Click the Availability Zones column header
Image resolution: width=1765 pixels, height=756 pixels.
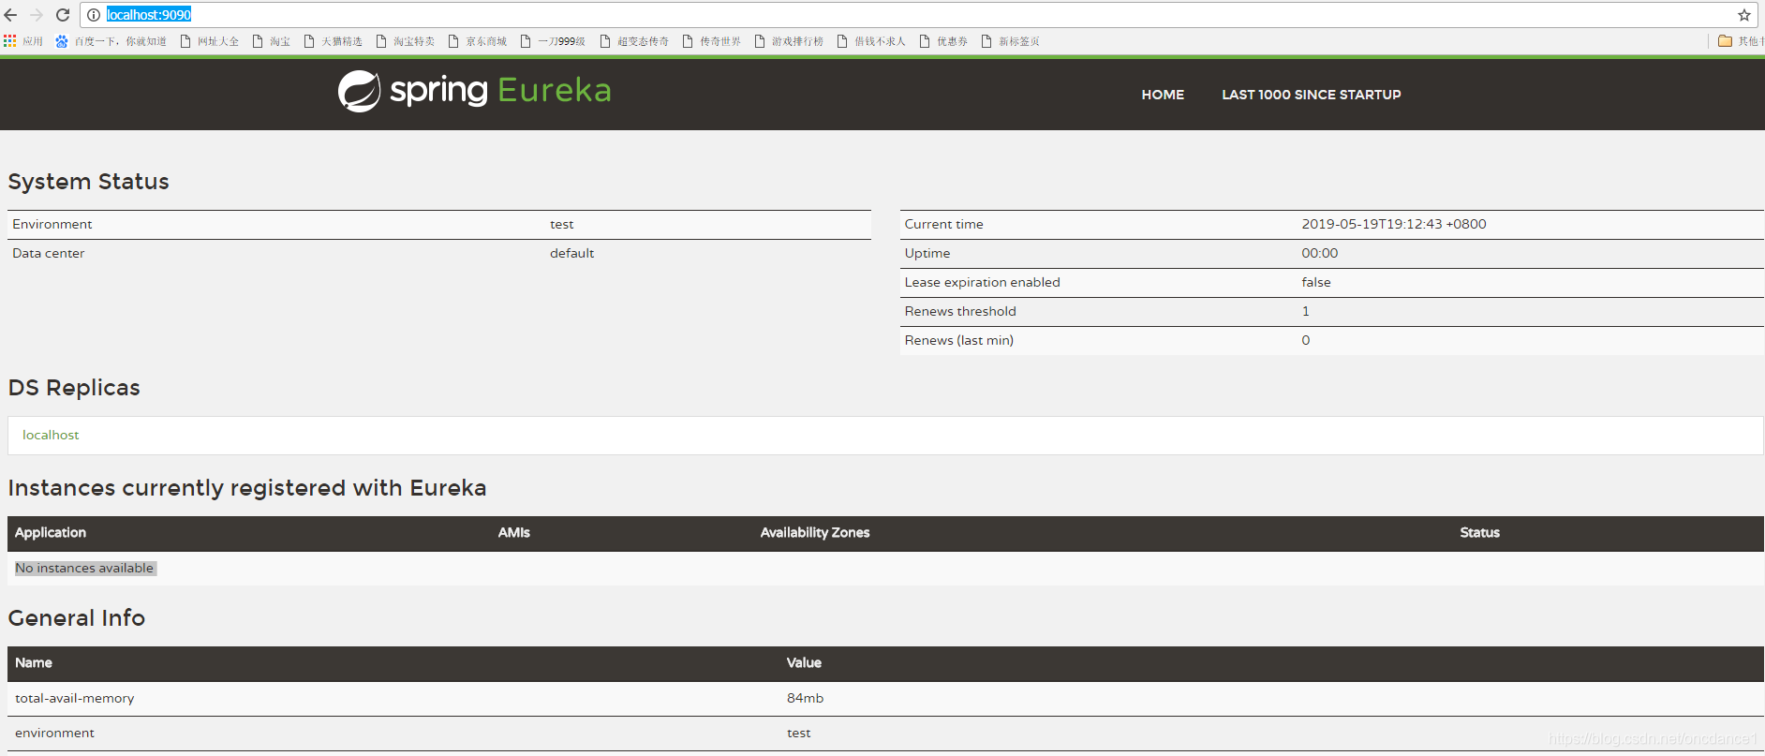pyautogui.click(x=815, y=532)
